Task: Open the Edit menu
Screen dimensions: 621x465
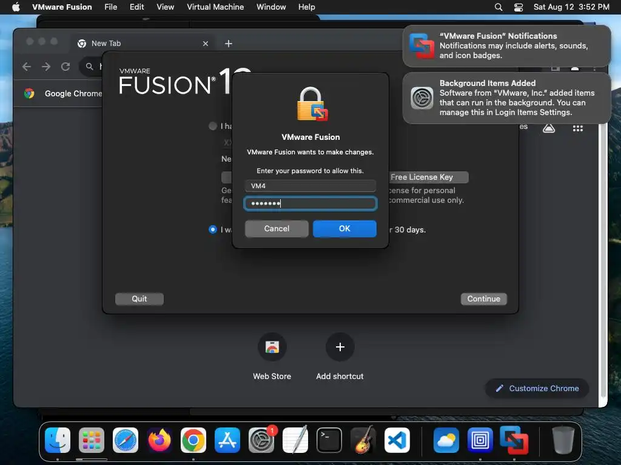Action: [x=136, y=7]
